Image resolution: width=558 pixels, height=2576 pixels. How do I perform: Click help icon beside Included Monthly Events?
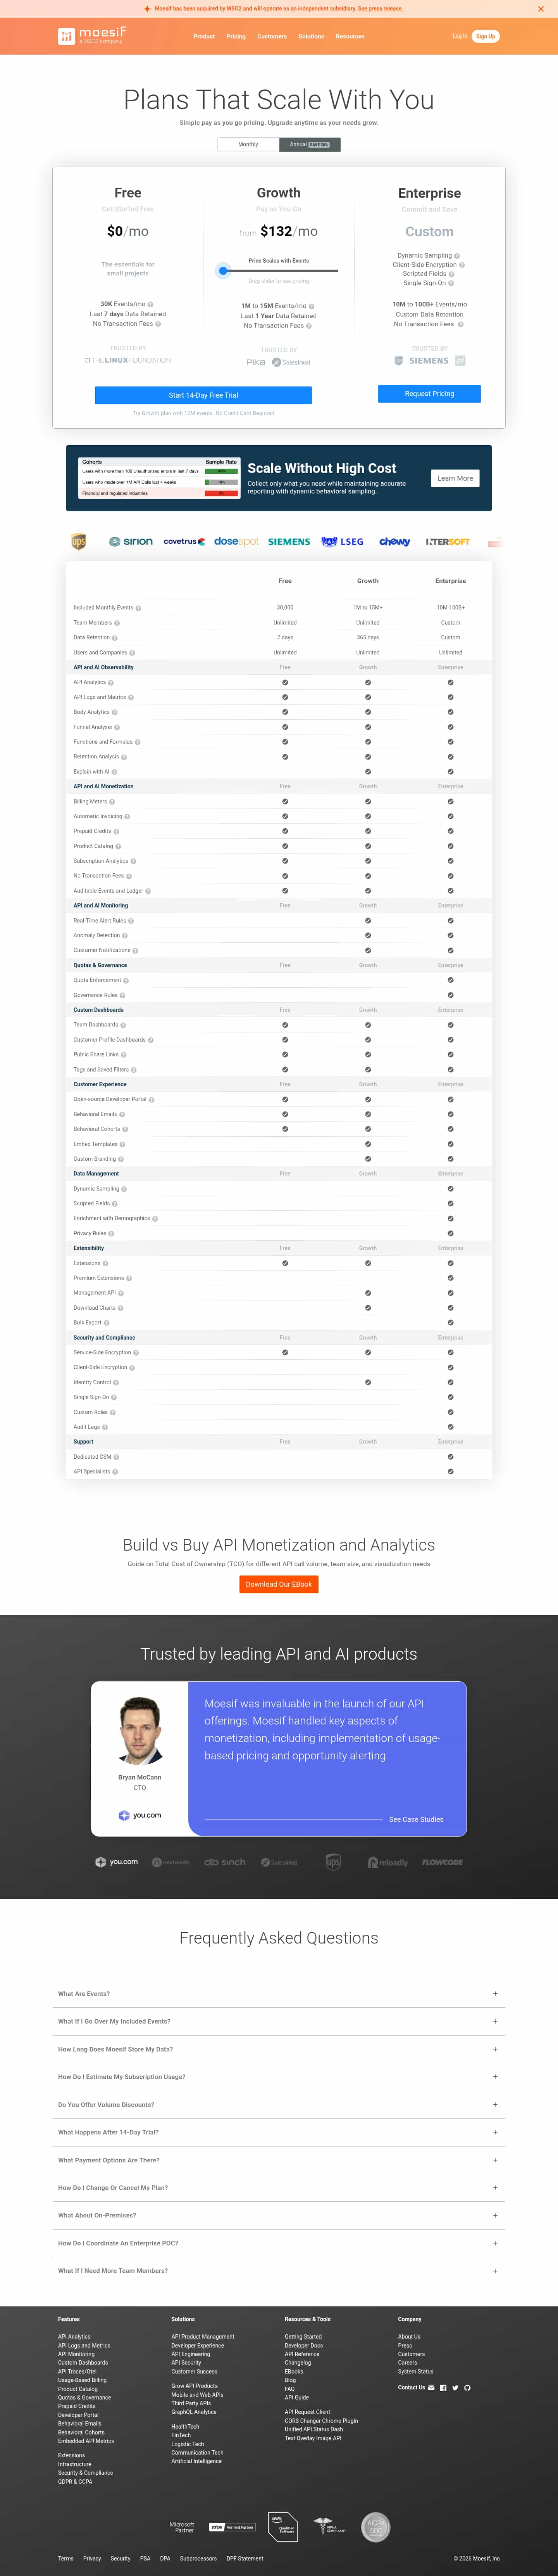click(x=139, y=608)
